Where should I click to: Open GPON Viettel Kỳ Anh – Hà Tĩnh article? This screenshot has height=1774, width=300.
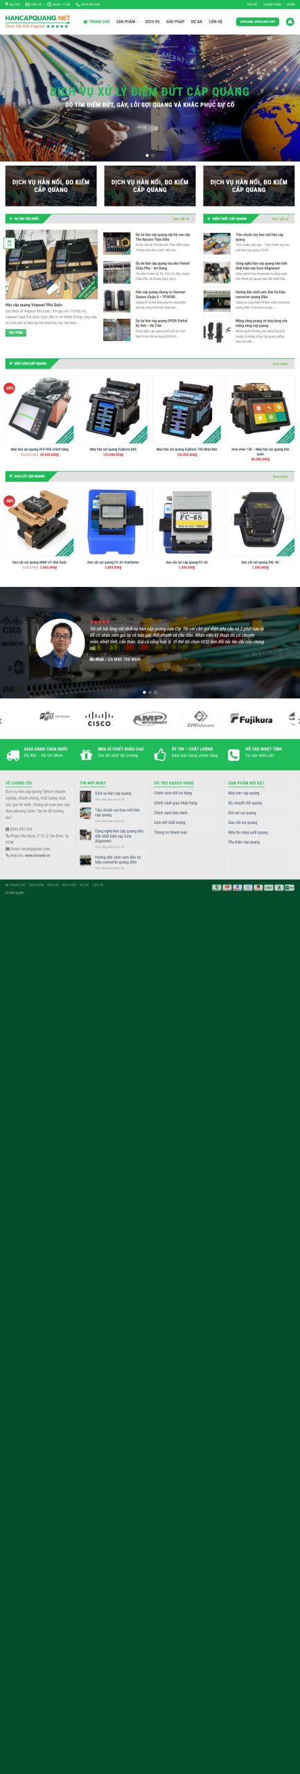161,324
